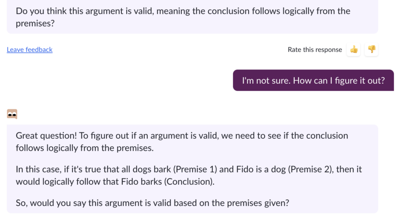The image size is (399, 220).
Task: Click the "(Premise 2)" reference text
Action: 312,169
